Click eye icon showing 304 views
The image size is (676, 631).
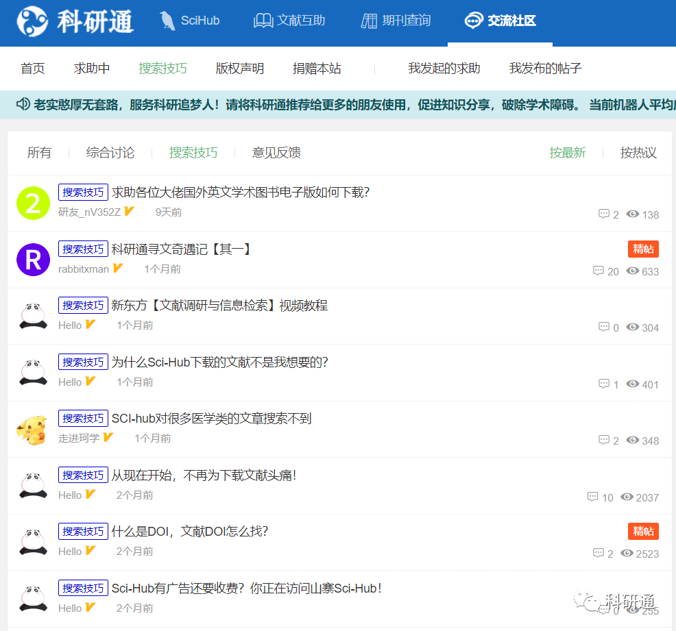[632, 327]
